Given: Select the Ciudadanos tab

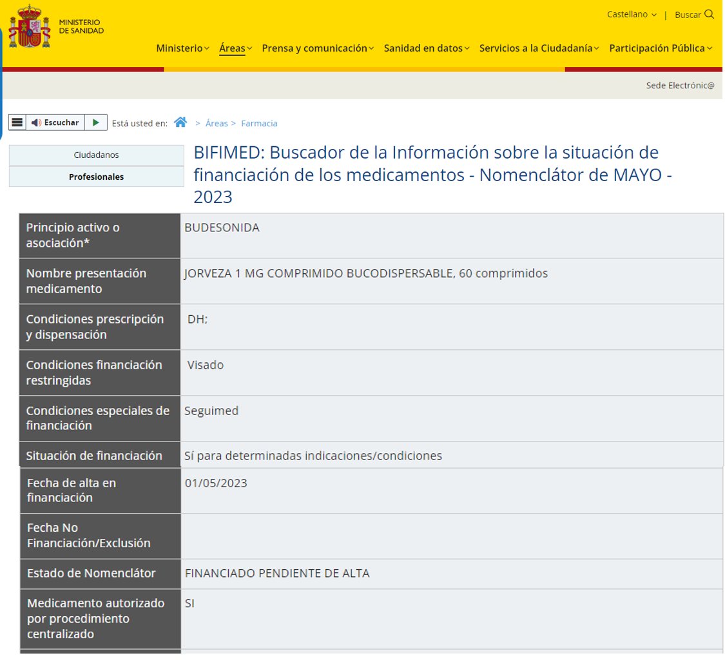Looking at the screenshot, I should (x=96, y=155).
